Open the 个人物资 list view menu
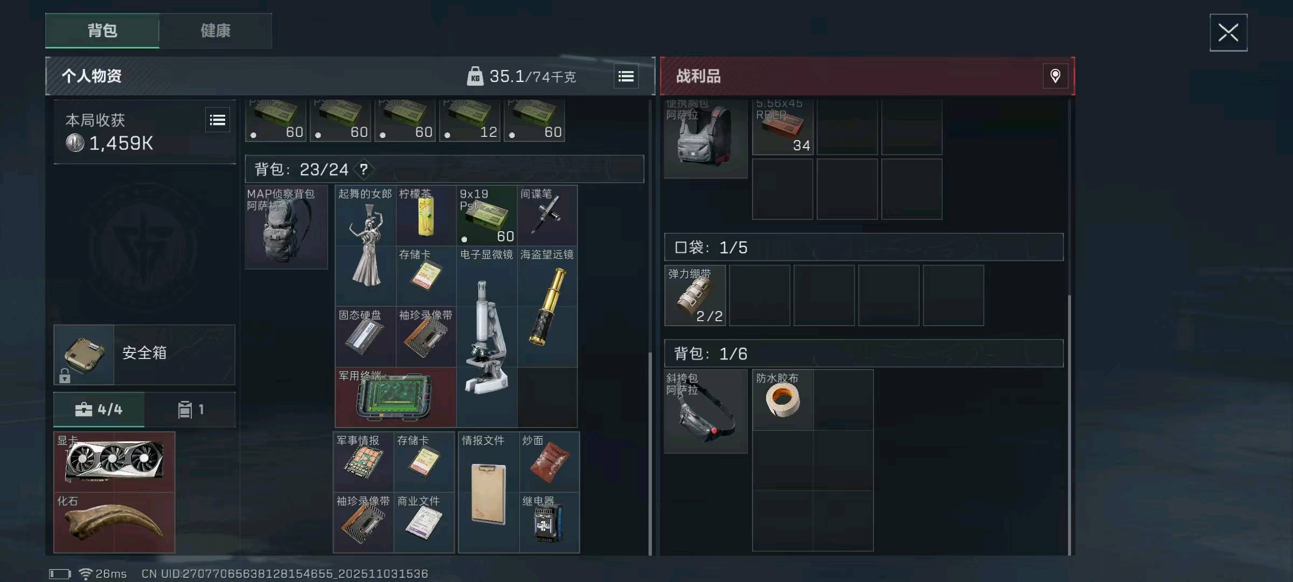The height and width of the screenshot is (582, 1293). pyautogui.click(x=626, y=77)
